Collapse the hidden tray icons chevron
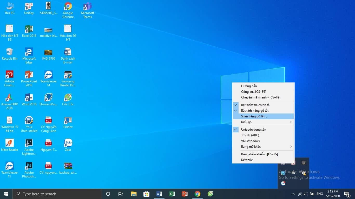The image size is (355, 199). tap(293, 194)
